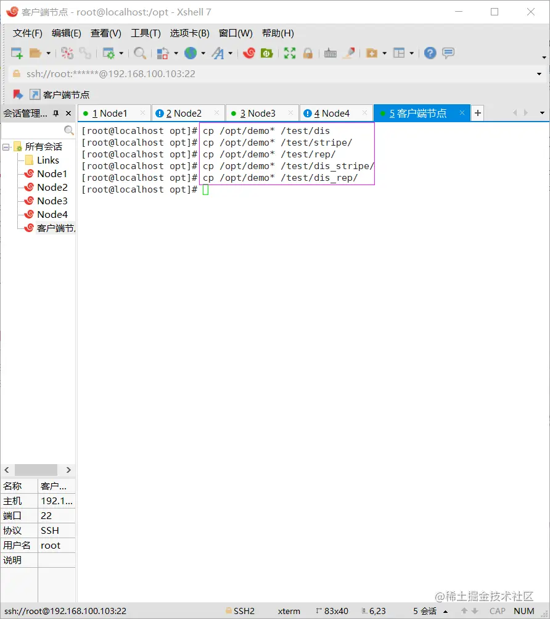
Task: Click the globe encoding icon
Action: [x=191, y=53]
